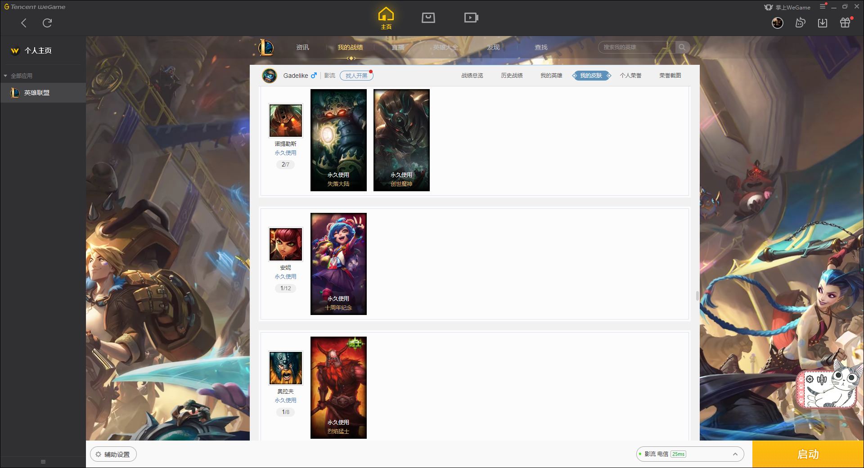
Task: Click the 1/12 skin count badge
Action: coord(285,288)
